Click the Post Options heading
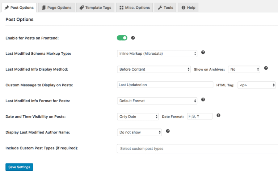This screenshot has height=173, width=278. point(20,19)
